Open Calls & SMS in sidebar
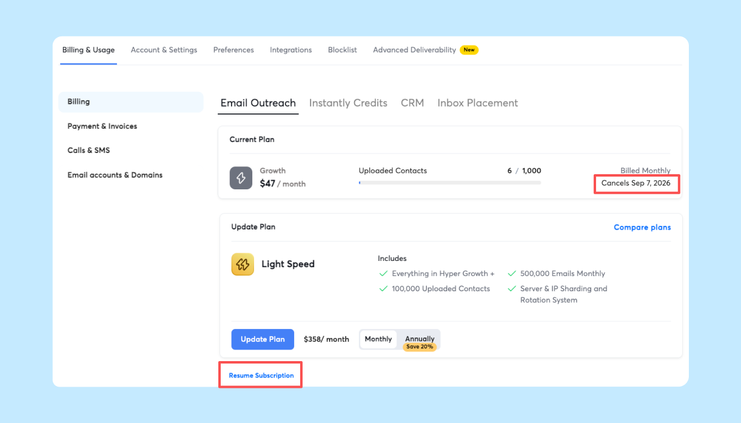Image resolution: width=741 pixels, height=423 pixels. (x=89, y=151)
